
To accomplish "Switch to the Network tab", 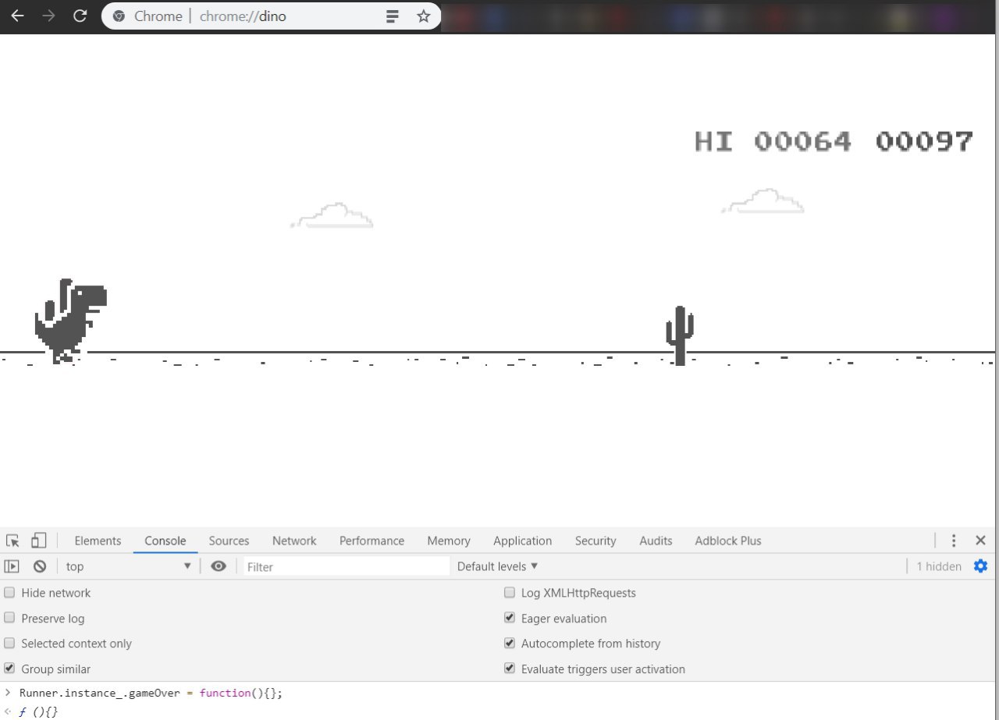I will click(x=294, y=541).
